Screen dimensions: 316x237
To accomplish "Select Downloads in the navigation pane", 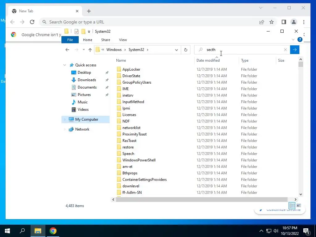I will 87,80.
